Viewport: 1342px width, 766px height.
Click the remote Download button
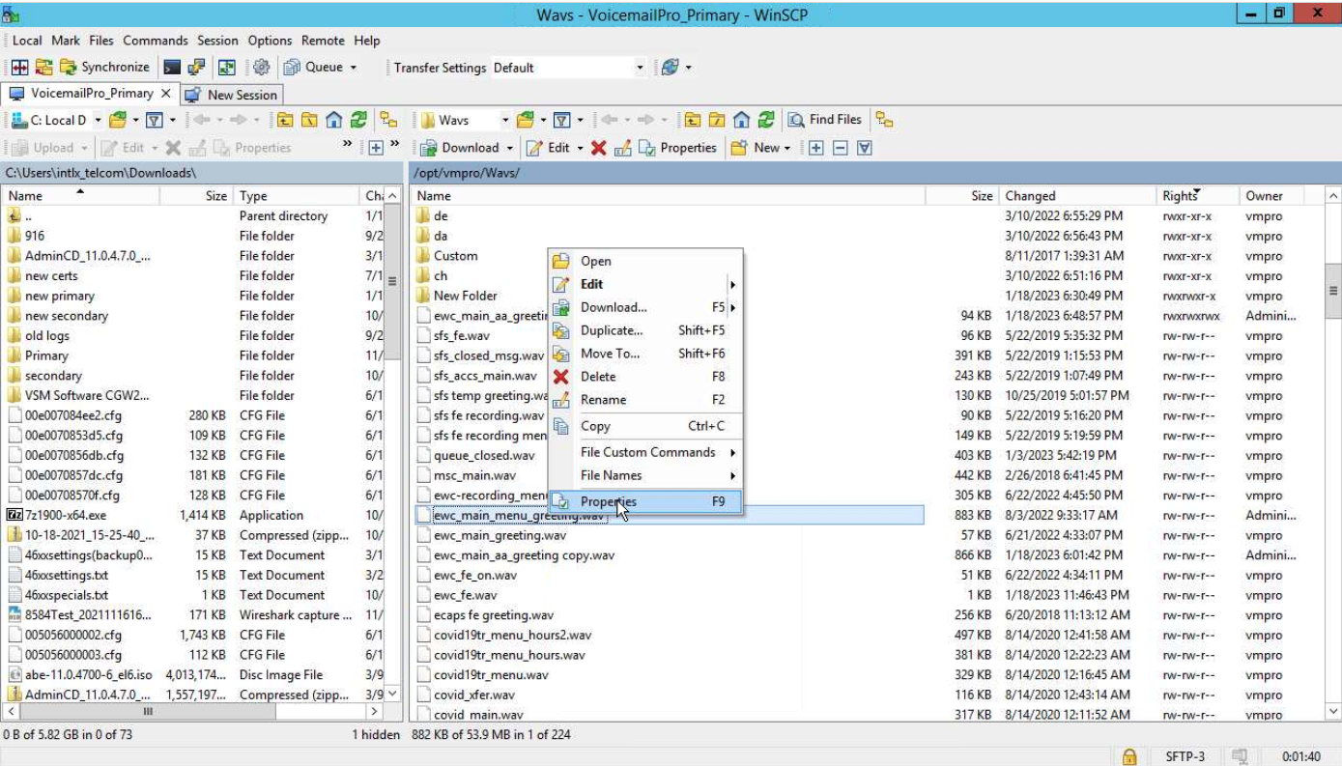tap(460, 148)
